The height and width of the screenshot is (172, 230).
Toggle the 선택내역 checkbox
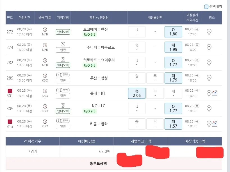206,7
